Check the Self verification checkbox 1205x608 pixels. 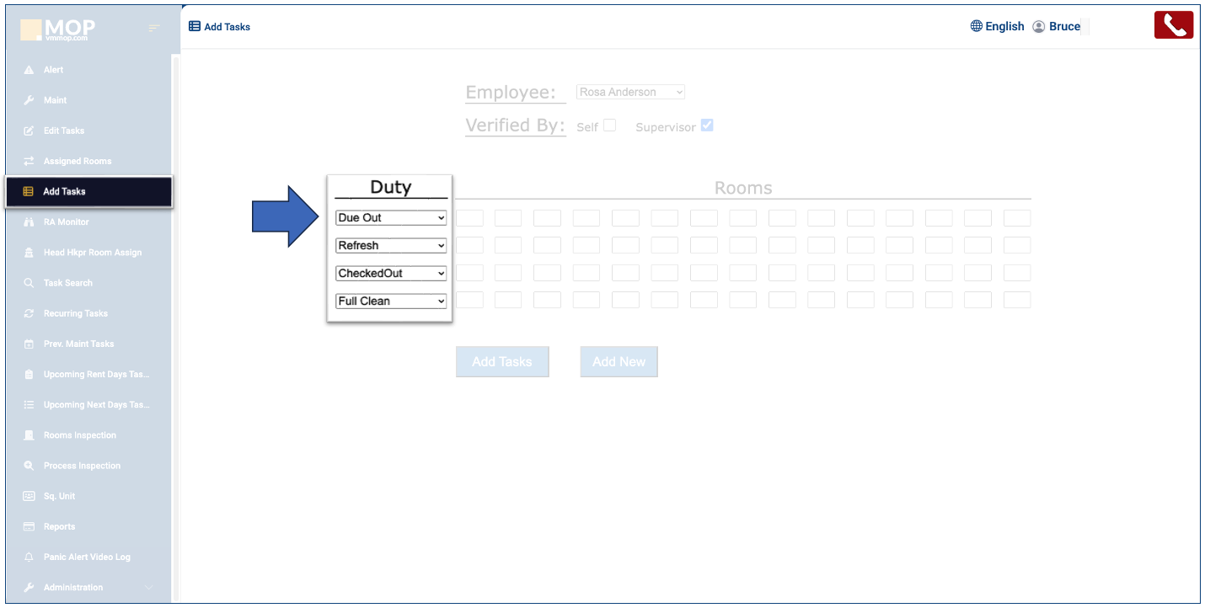[609, 125]
